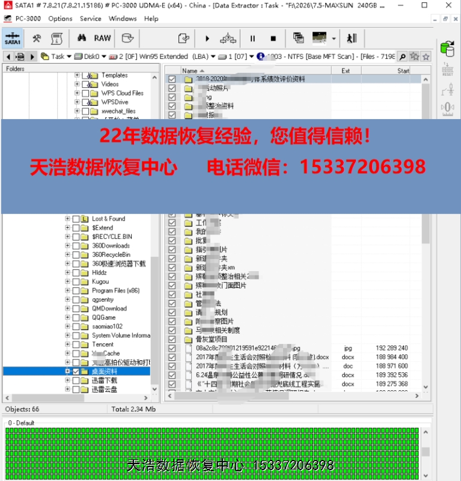The width and height of the screenshot is (461, 481).
Task: Select the SATA1 port button
Action: 12,38
